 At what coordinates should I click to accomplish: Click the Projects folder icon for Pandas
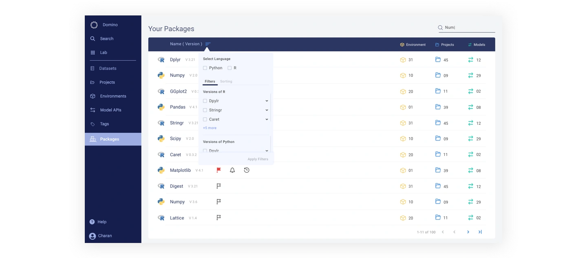pyautogui.click(x=438, y=107)
